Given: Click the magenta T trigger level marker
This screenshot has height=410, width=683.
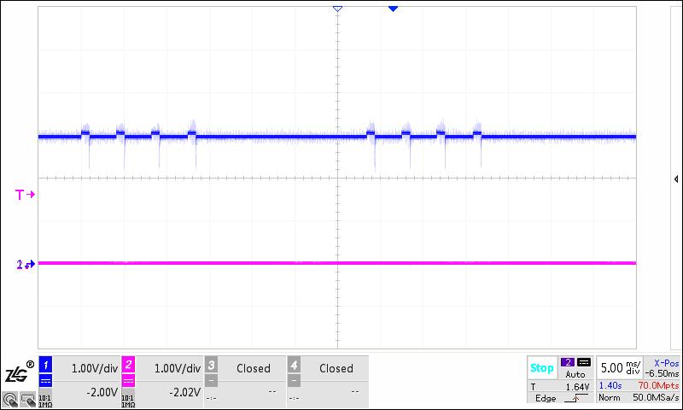Looking at the screenshot, I should pos(25,195).
